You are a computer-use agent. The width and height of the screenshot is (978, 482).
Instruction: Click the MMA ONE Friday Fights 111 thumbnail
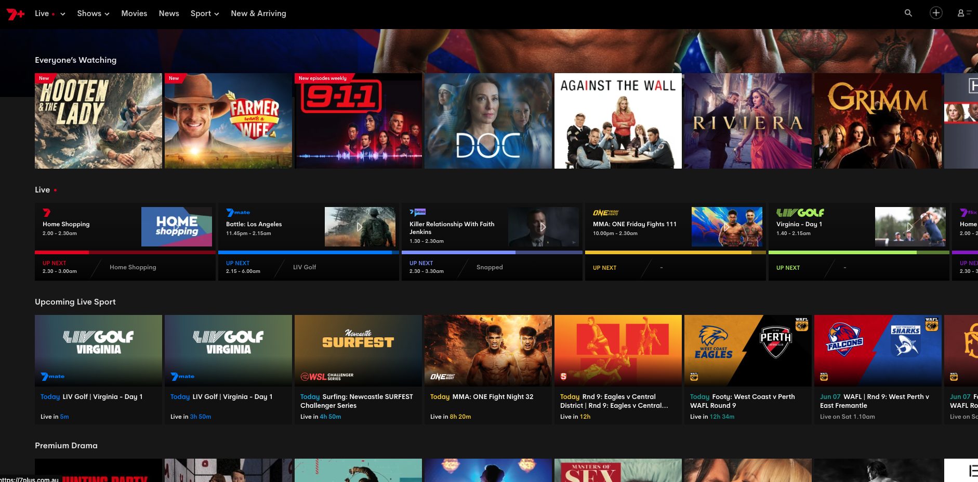pyautogui.click(x=727, y=227)
